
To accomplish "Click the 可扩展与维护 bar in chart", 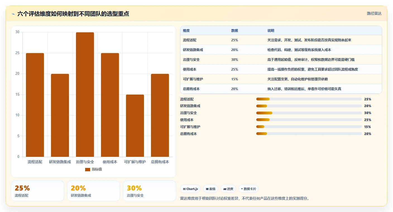I will [x=135, y=126].
